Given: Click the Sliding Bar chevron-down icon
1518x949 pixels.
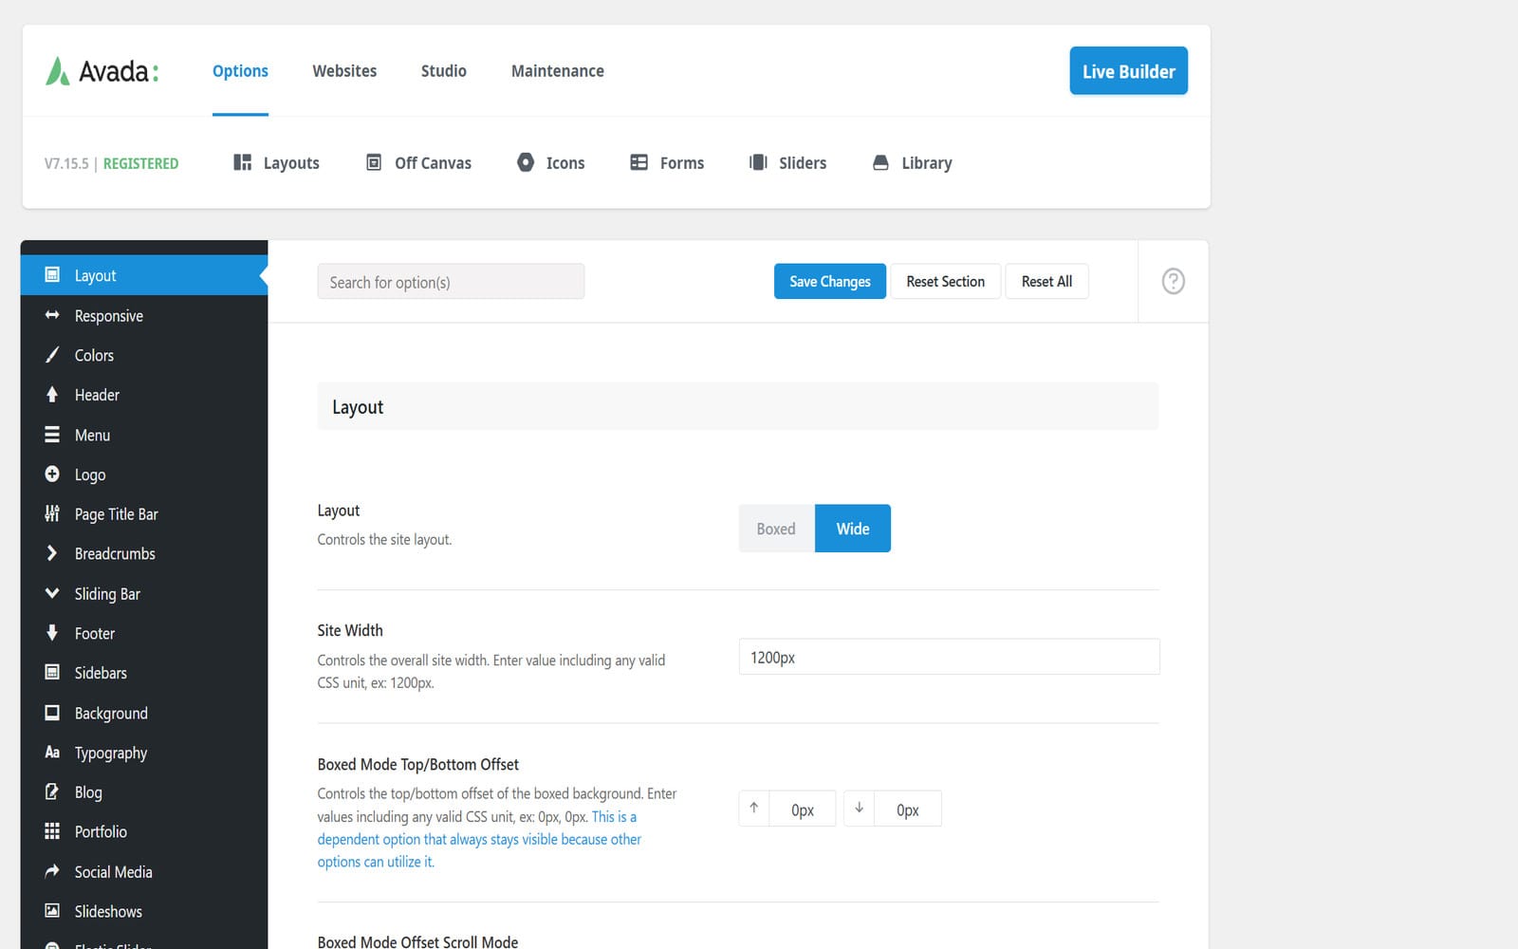Looking at the screenshot, I should [52, 593].
